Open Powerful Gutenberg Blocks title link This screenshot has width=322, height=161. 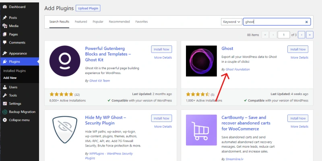click(x=108, y=54)
